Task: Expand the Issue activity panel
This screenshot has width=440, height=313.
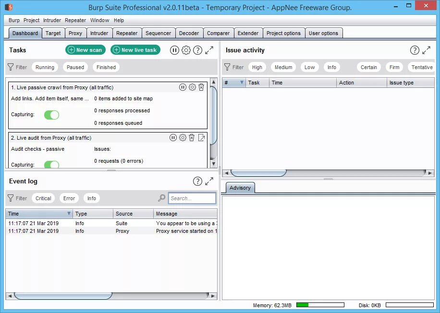Action: pyautogui.click(x=426, y=50)
